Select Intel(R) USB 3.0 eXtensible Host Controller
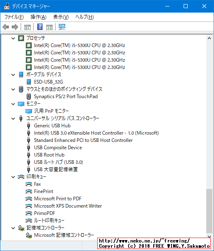This screenshot has width=214, height=251. pyautogui.click(x=96, y=133)
